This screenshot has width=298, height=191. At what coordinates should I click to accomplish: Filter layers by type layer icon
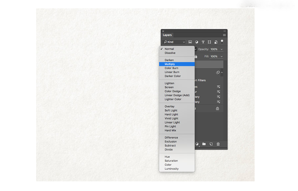pyautogui.click(x=203, y=42)
